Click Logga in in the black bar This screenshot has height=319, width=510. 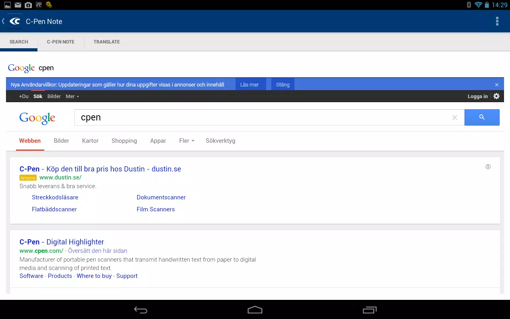[478, 96]
